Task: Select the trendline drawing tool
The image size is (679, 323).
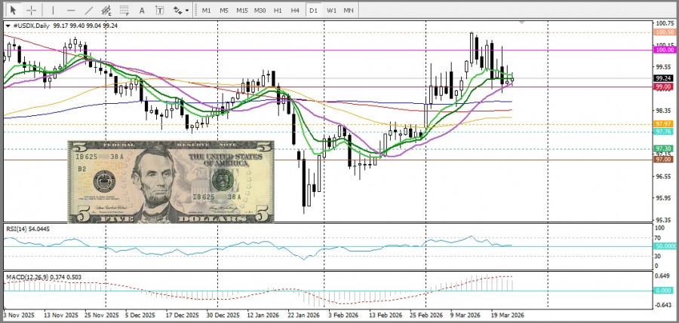Action: (x=89, y=11)
